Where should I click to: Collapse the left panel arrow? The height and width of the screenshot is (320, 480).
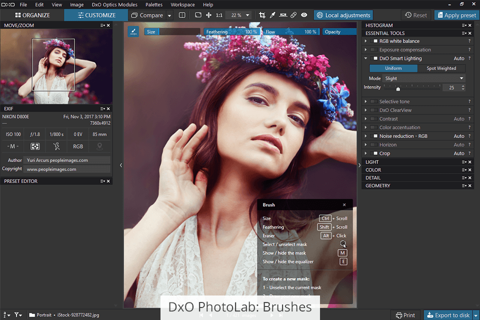pyautogui.click(x=121, y=165)
